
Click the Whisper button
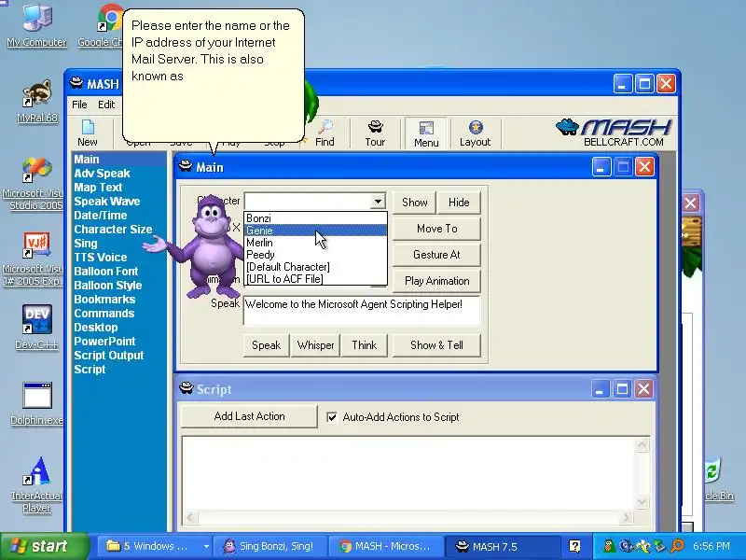click(x=315, y=345)
